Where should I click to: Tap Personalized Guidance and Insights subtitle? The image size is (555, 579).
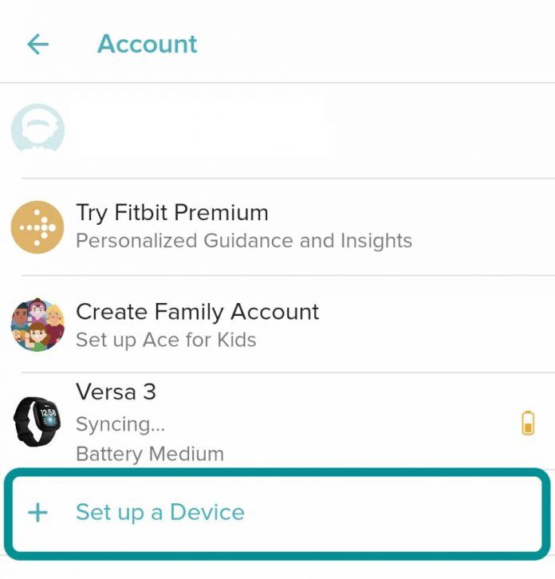click(244, 241)
